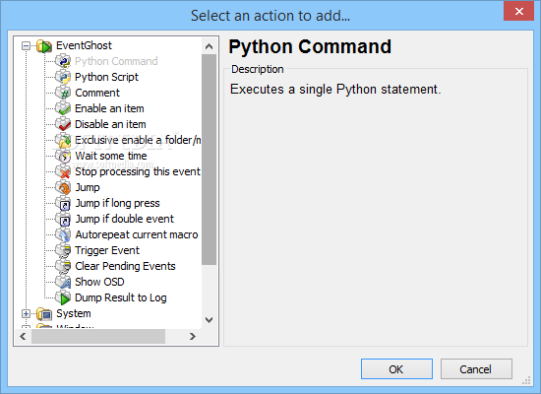
Task: Select Python Command in the tree
Action: click(116, 61)
